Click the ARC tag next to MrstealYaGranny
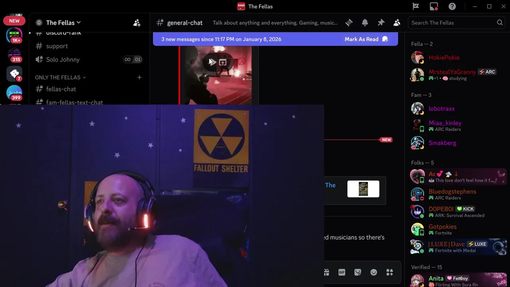This screenshot has width=510, height=287. pyautogui.click(x=487, y=72)
